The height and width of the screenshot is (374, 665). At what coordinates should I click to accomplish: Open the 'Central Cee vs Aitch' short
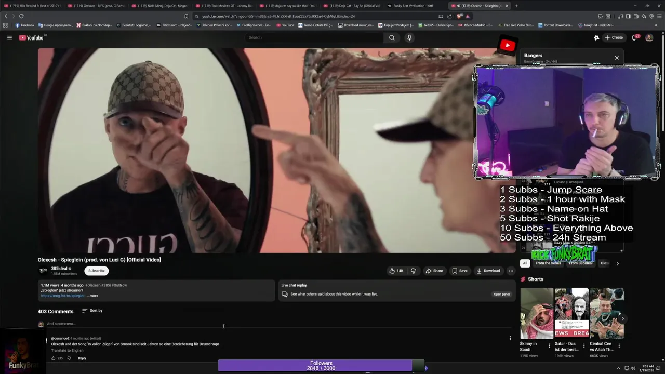606,313
